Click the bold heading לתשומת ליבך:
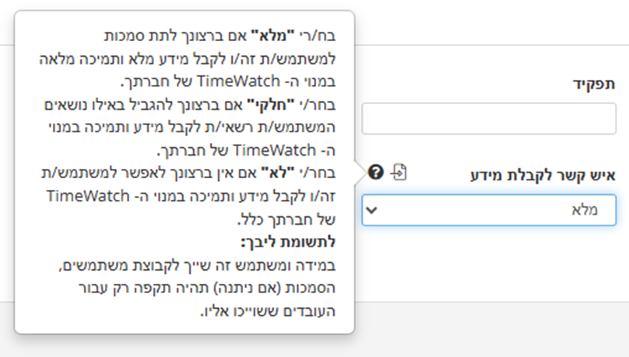 click(x=288, y=242)
